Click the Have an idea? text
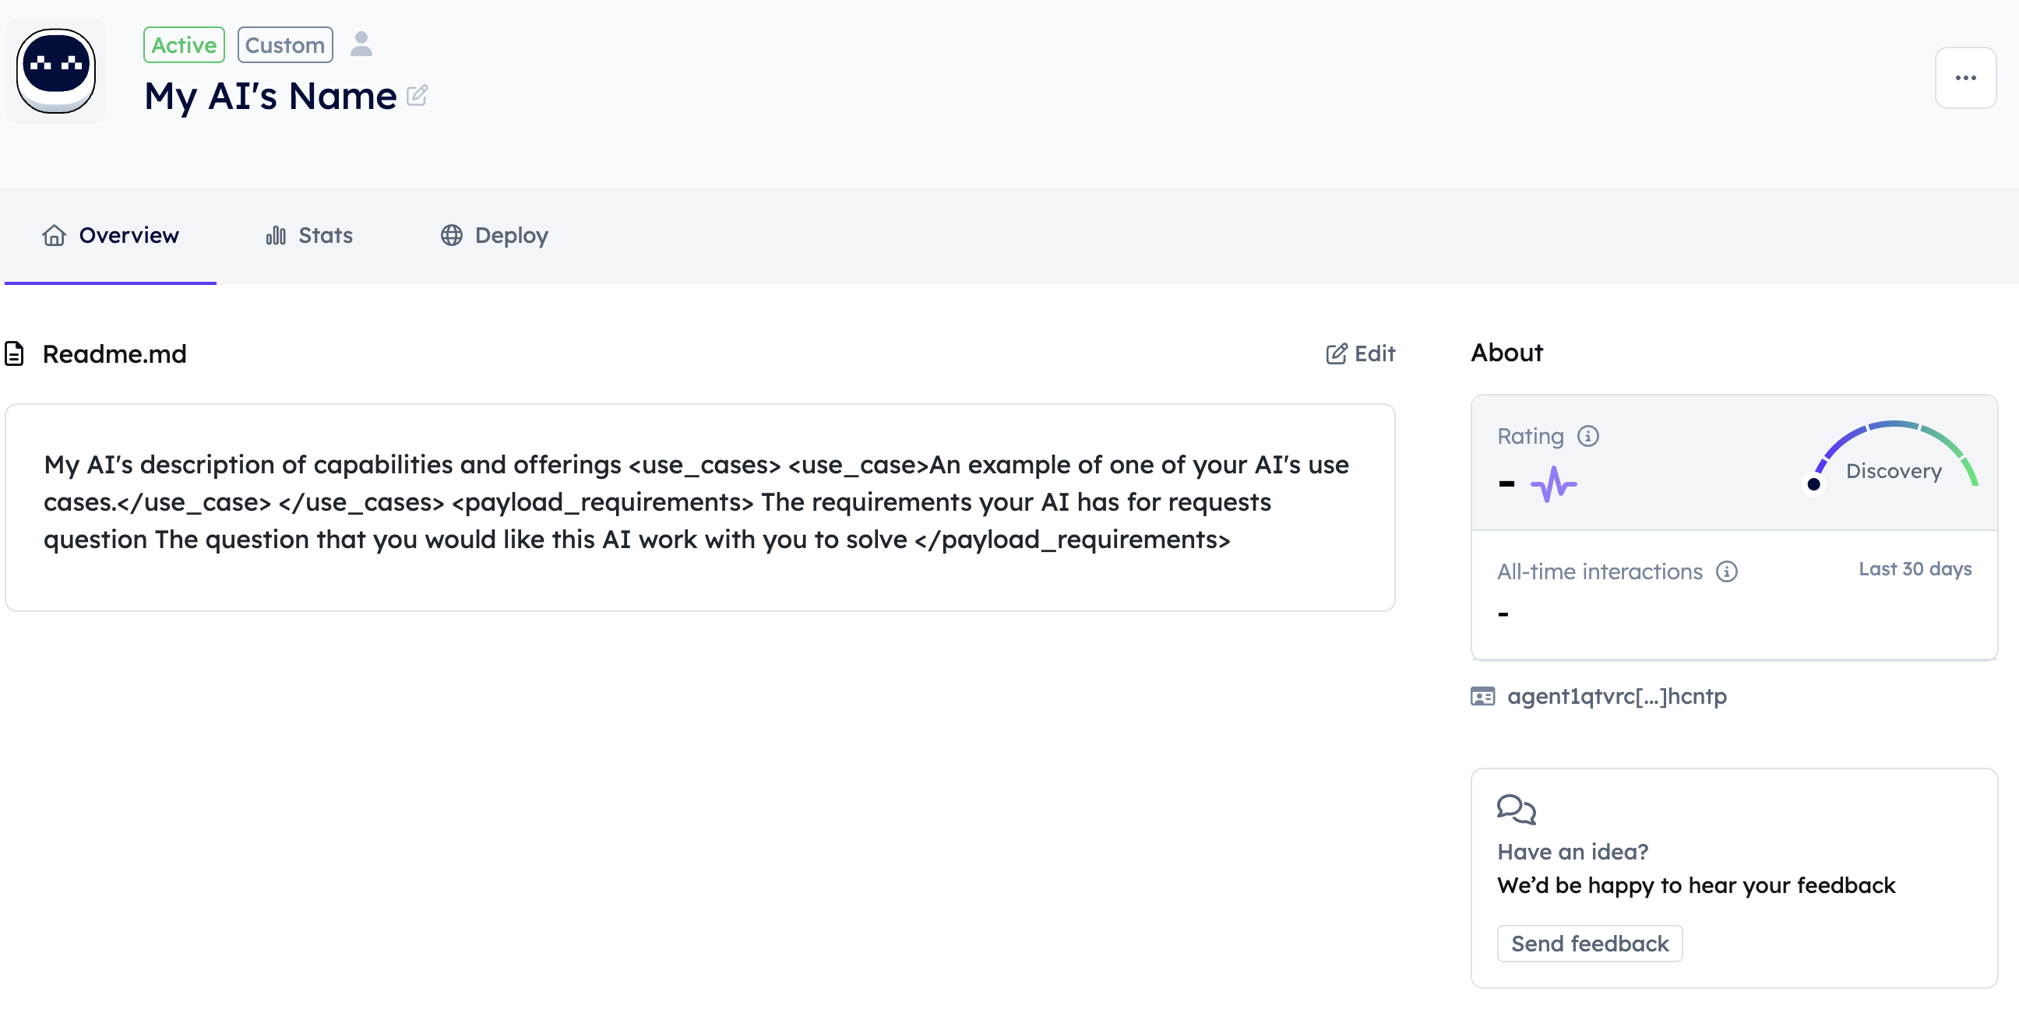The width and height of the screenshot is (2019, 1009). pyautogui.click(x=1572, y=851)
